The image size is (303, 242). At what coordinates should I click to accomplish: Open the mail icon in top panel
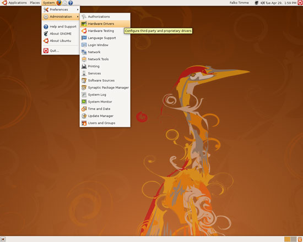click(x=65, y=3)
